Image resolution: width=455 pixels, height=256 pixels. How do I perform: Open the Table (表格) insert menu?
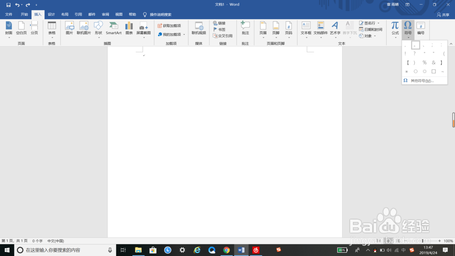52,29
